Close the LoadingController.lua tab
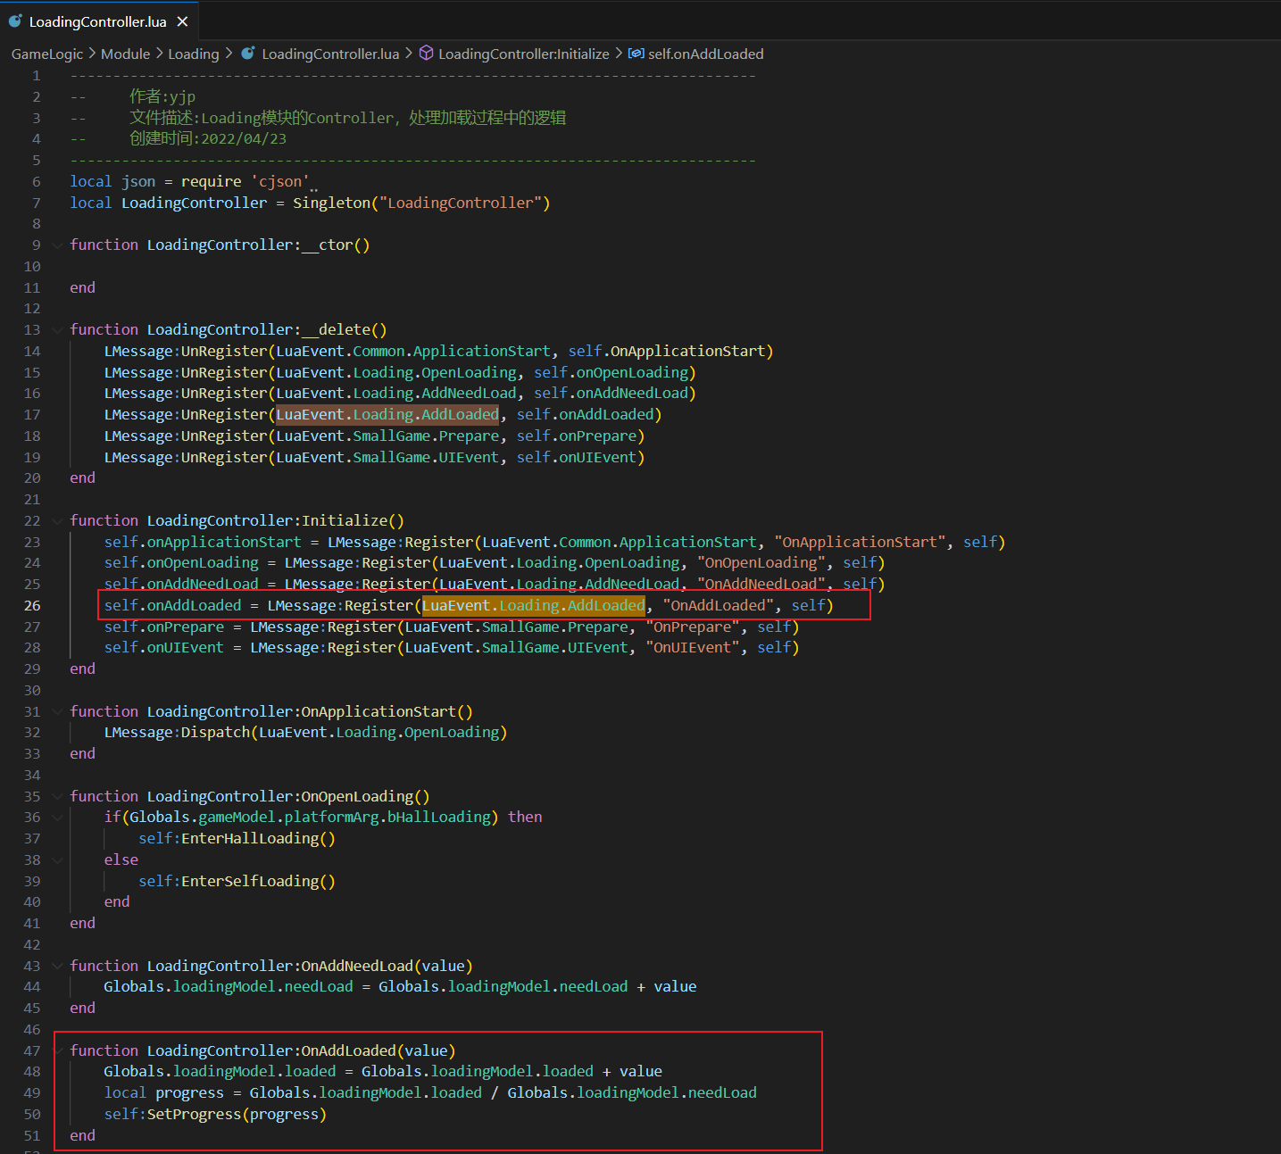The height and width of the screenshot is (1154, 1281). click(x=182, y=21)
